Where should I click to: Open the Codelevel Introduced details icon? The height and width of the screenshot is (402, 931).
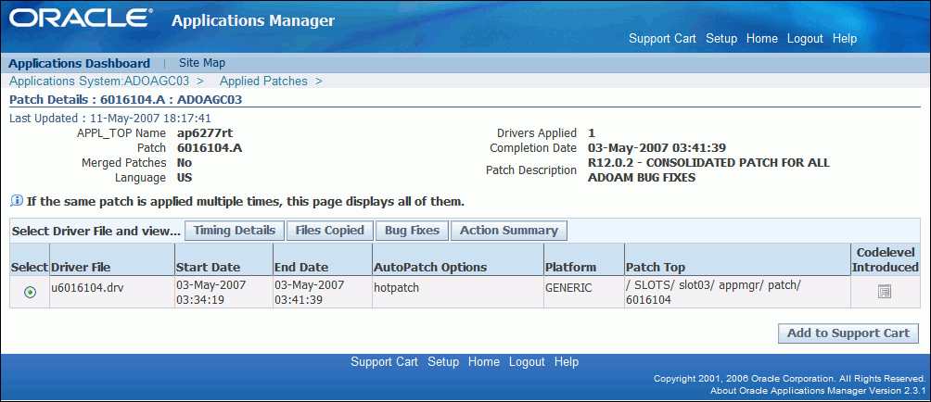(884, 291)
